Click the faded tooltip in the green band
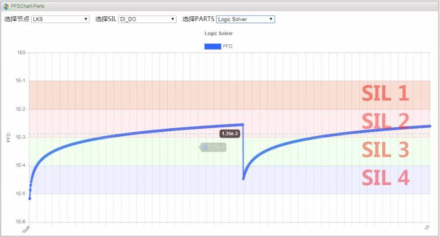Viewport: 440px width, 237px height. 213,147
